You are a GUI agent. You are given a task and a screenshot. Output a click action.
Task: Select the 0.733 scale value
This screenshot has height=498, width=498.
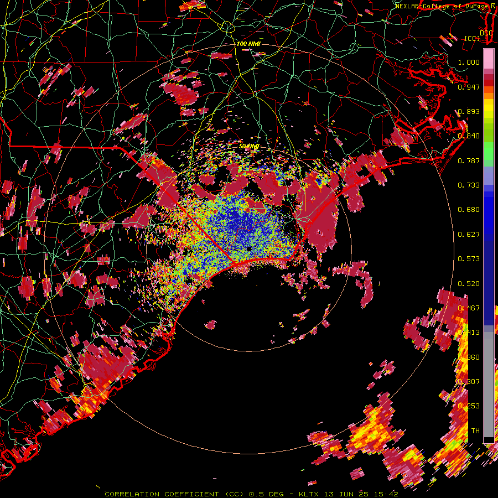469,185
